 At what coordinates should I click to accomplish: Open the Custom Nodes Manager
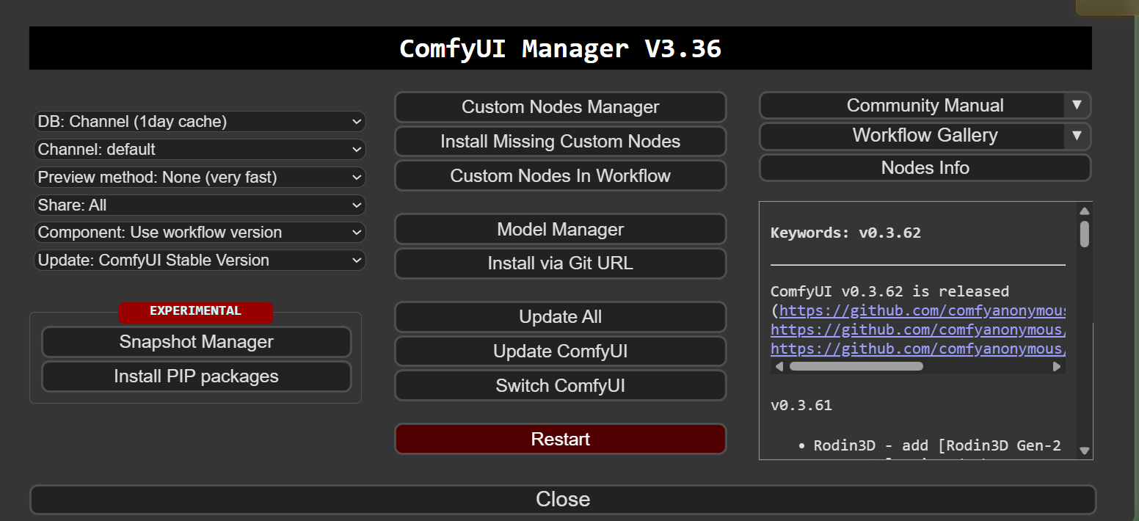(560, 107)
